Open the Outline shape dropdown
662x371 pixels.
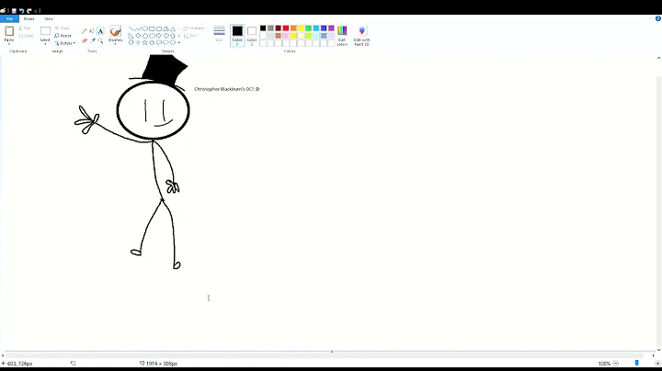pyautogui.click(x=195, y=28)
